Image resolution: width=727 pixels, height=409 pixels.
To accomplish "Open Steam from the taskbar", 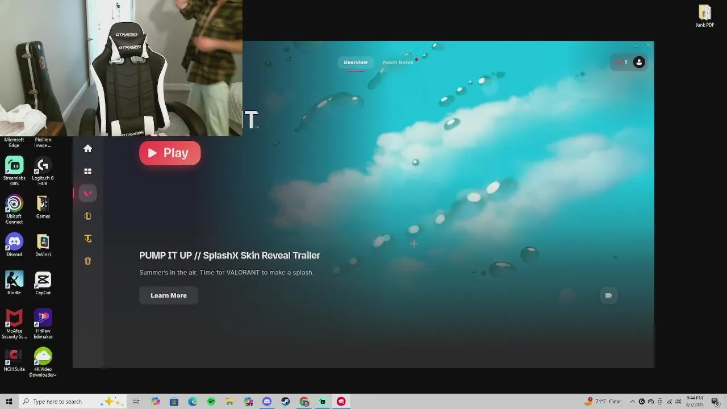I will [286, 402].
